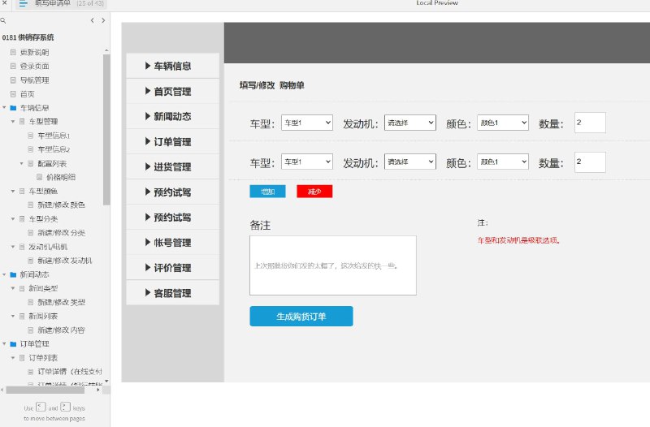
Task: Collapse the 发动机/电机 tree node
Action: point(13,247)
